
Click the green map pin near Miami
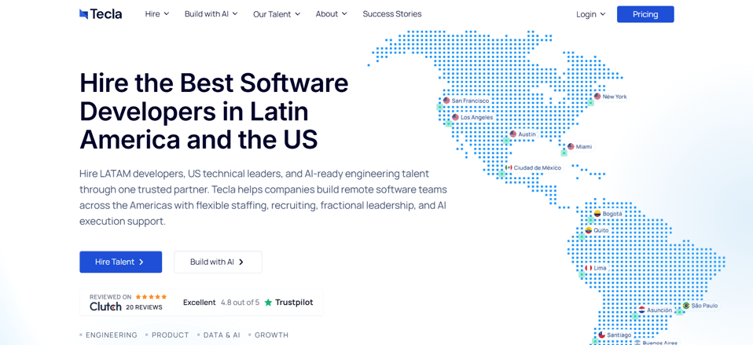pos(564,153)
